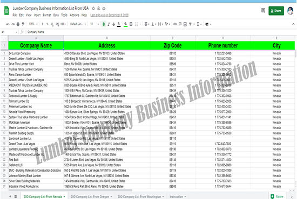Click the horizontal scrollbar below the grid
The width and height of the screenshot is (297, 199).
pyautogui.click(x=70, y=190)
